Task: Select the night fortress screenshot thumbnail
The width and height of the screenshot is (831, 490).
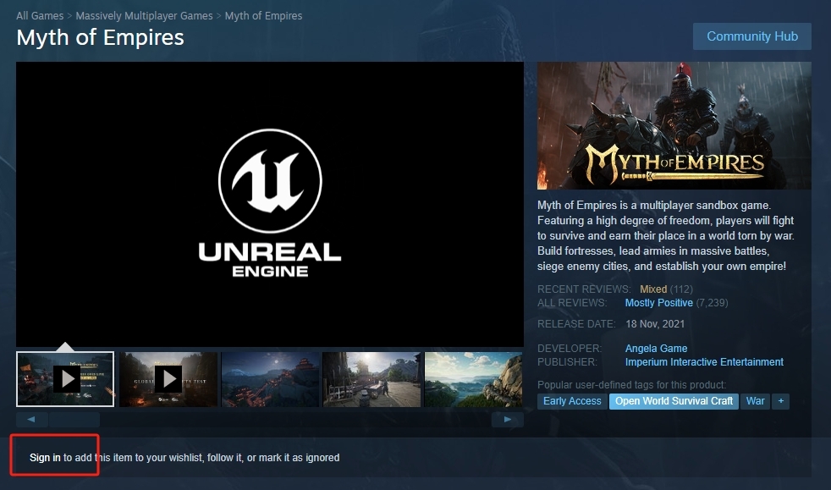Action: point(270,379)
